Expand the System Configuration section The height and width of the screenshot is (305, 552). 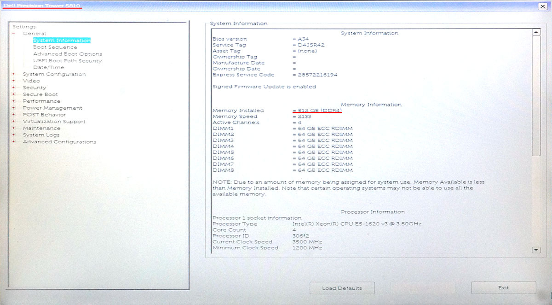14,74
